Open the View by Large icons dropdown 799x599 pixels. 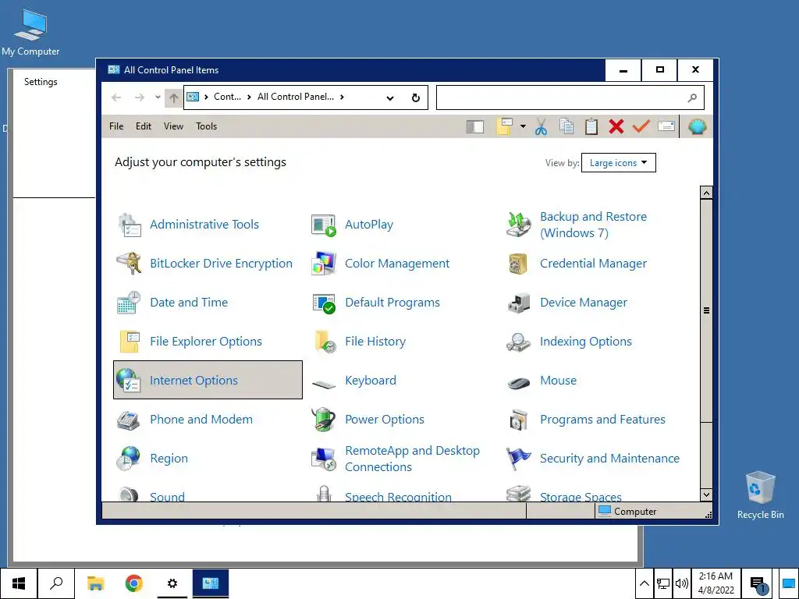(618, 163)
